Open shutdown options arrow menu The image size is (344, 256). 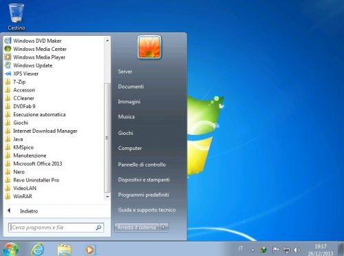coord(164,228)
